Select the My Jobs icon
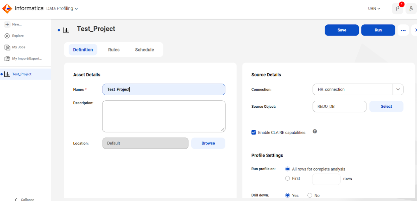The width and height of the screenshot is (417, 201). click(7, 47)
